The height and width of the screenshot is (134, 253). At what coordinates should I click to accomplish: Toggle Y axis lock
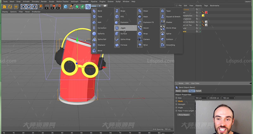click(x=29, y=7)
